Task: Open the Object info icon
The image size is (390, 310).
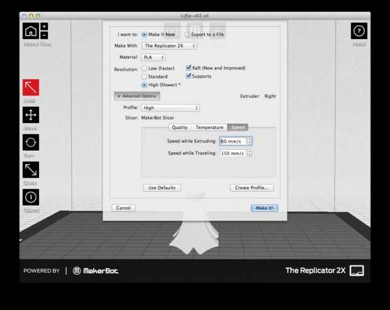Action: (31, 197)
